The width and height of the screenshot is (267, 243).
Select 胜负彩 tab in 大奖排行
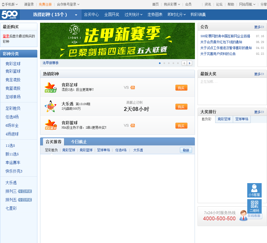[207, 119]
